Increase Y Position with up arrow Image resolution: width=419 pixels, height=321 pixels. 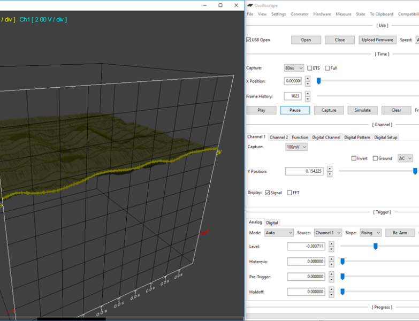[330, 169]
